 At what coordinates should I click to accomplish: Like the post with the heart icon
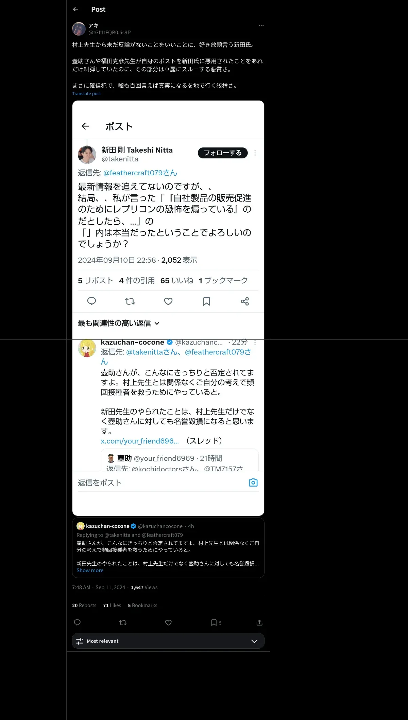click(x=168, y=622)
